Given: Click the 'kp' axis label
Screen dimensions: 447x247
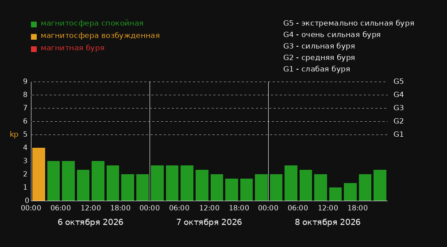Looking at the screenshot, I should (14, 135).
